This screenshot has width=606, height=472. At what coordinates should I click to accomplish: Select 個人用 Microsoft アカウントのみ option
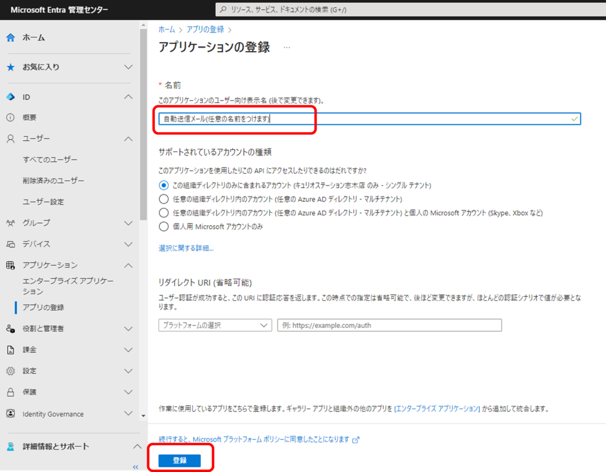(x=164, y=226)
